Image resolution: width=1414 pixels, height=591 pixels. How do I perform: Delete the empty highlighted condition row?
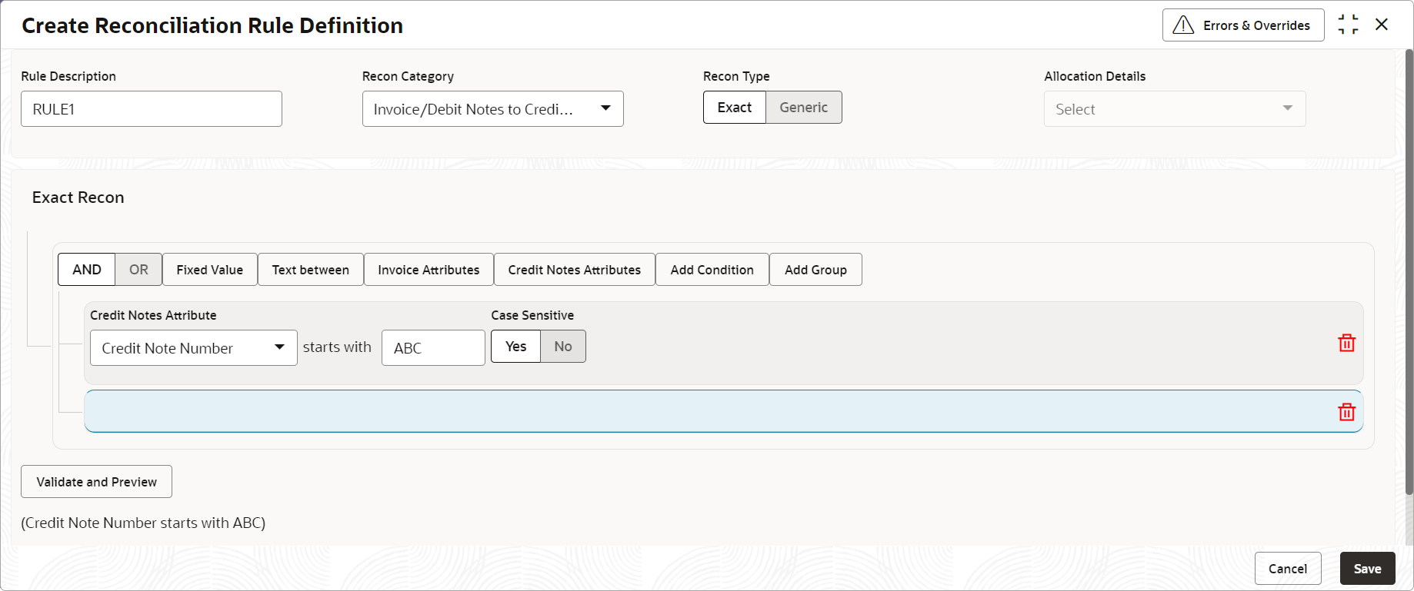1346,412
